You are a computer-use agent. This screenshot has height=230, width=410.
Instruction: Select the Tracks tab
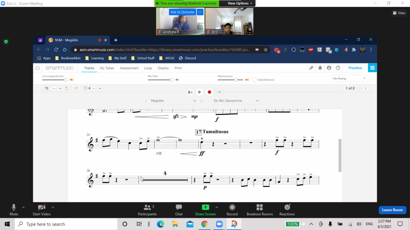[x=89, y=68]
